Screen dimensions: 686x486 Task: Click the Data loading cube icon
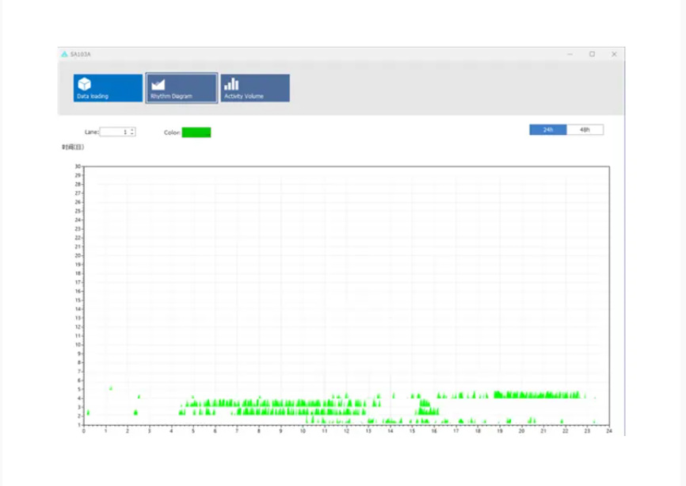[x=85, y=83]
